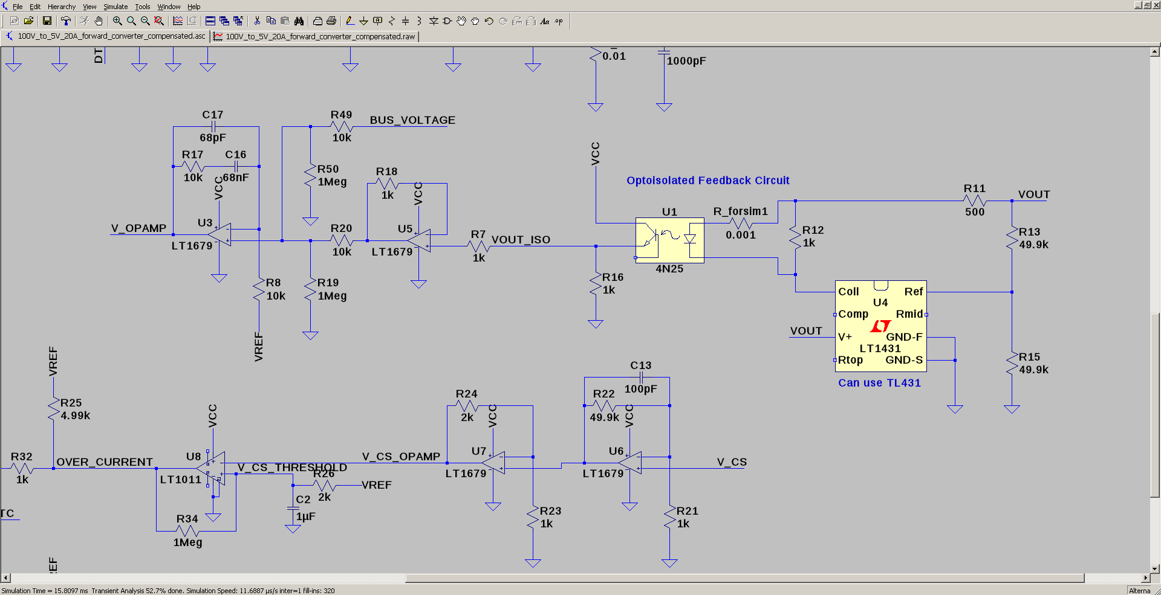This screenshot has height=595, width=1161.
Task: Place a Ground symbol tool
Action: pyautogui.click(x=364, y=21)
